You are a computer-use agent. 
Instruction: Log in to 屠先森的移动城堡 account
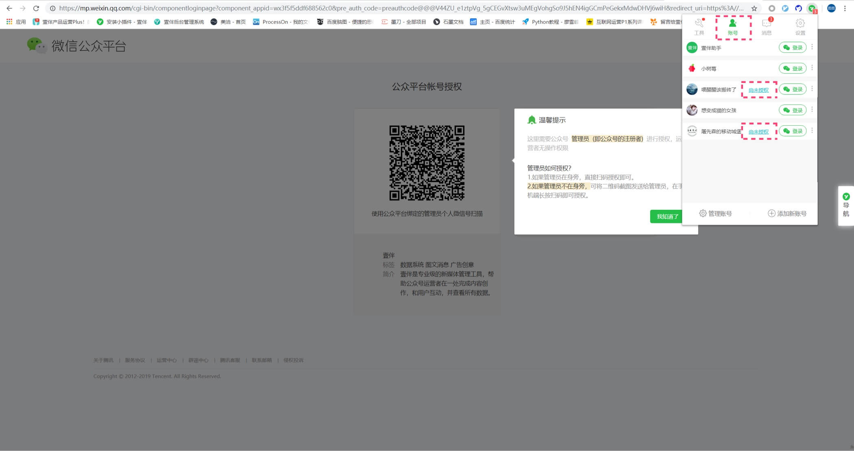[793, 131]
